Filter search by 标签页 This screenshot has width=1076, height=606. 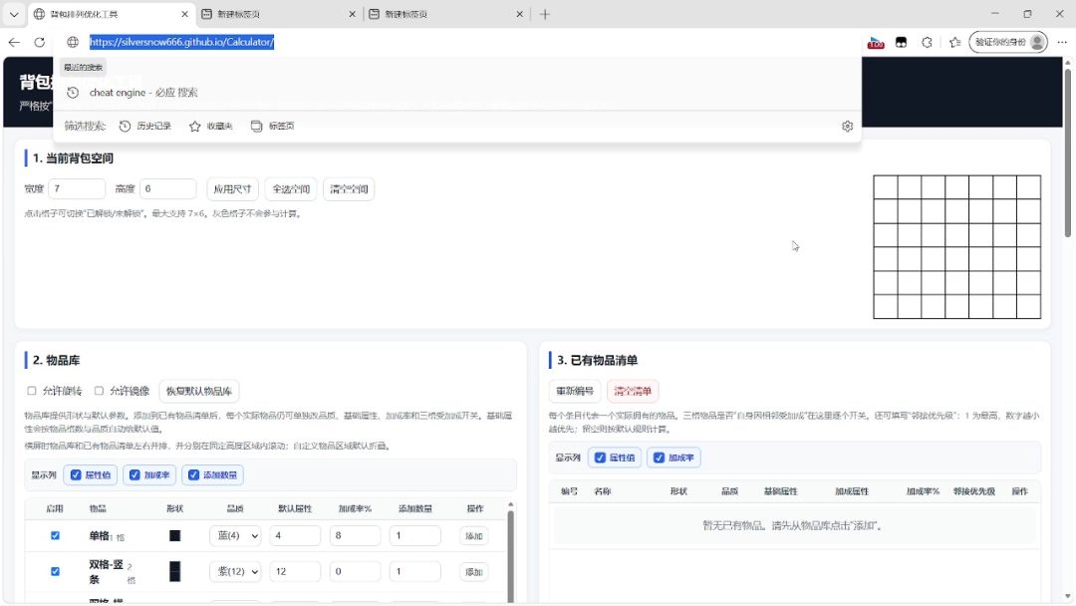click(272, 126)
